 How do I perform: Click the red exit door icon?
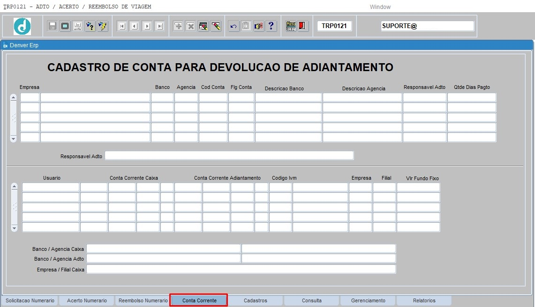coord(303,26)
